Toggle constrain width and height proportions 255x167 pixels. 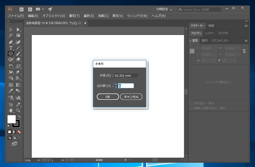pyautogui.click(x=244, y=51)
